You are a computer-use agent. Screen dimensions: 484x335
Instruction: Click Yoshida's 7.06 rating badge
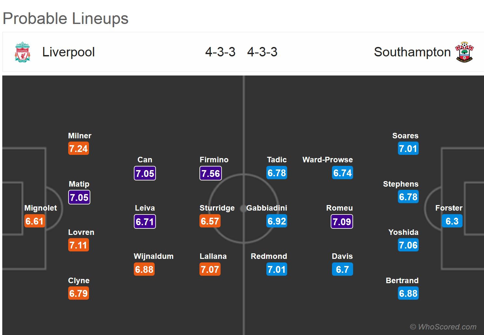[x=408, y=245]
